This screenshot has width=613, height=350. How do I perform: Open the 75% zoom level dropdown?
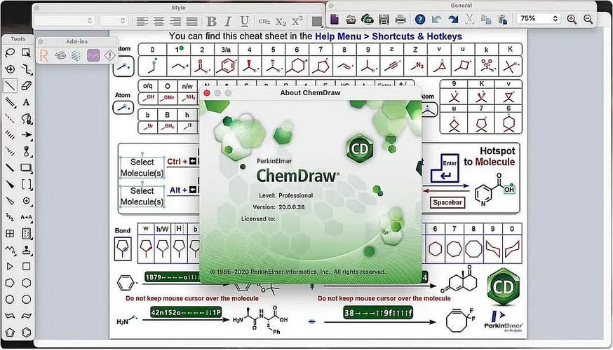pyautogui.click(x=539, y=18)
